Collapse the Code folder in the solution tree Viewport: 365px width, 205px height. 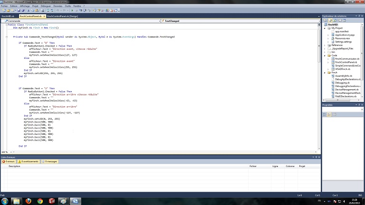tap(326, 55)
